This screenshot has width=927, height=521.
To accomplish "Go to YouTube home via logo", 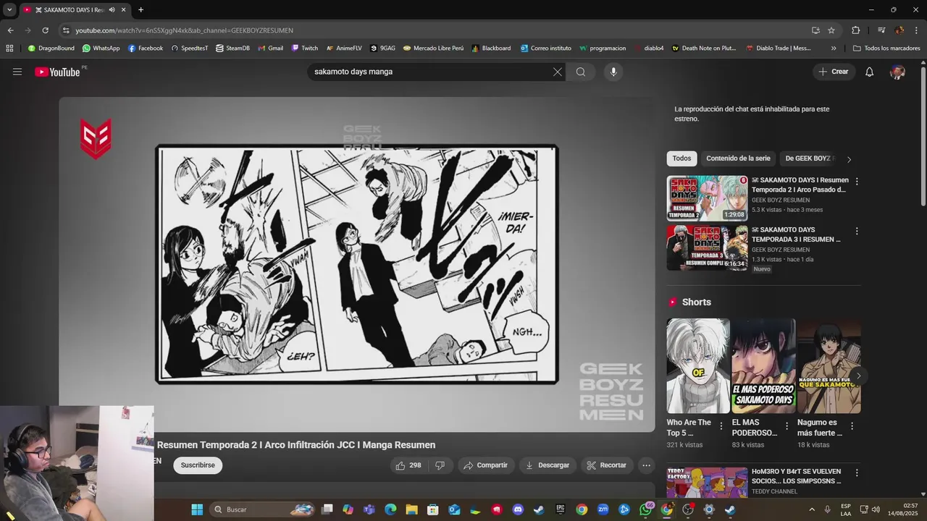I will 58,72.
